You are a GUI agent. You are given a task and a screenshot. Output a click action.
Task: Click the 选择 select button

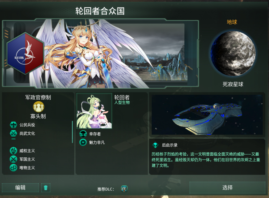click(x=227, y=187)
